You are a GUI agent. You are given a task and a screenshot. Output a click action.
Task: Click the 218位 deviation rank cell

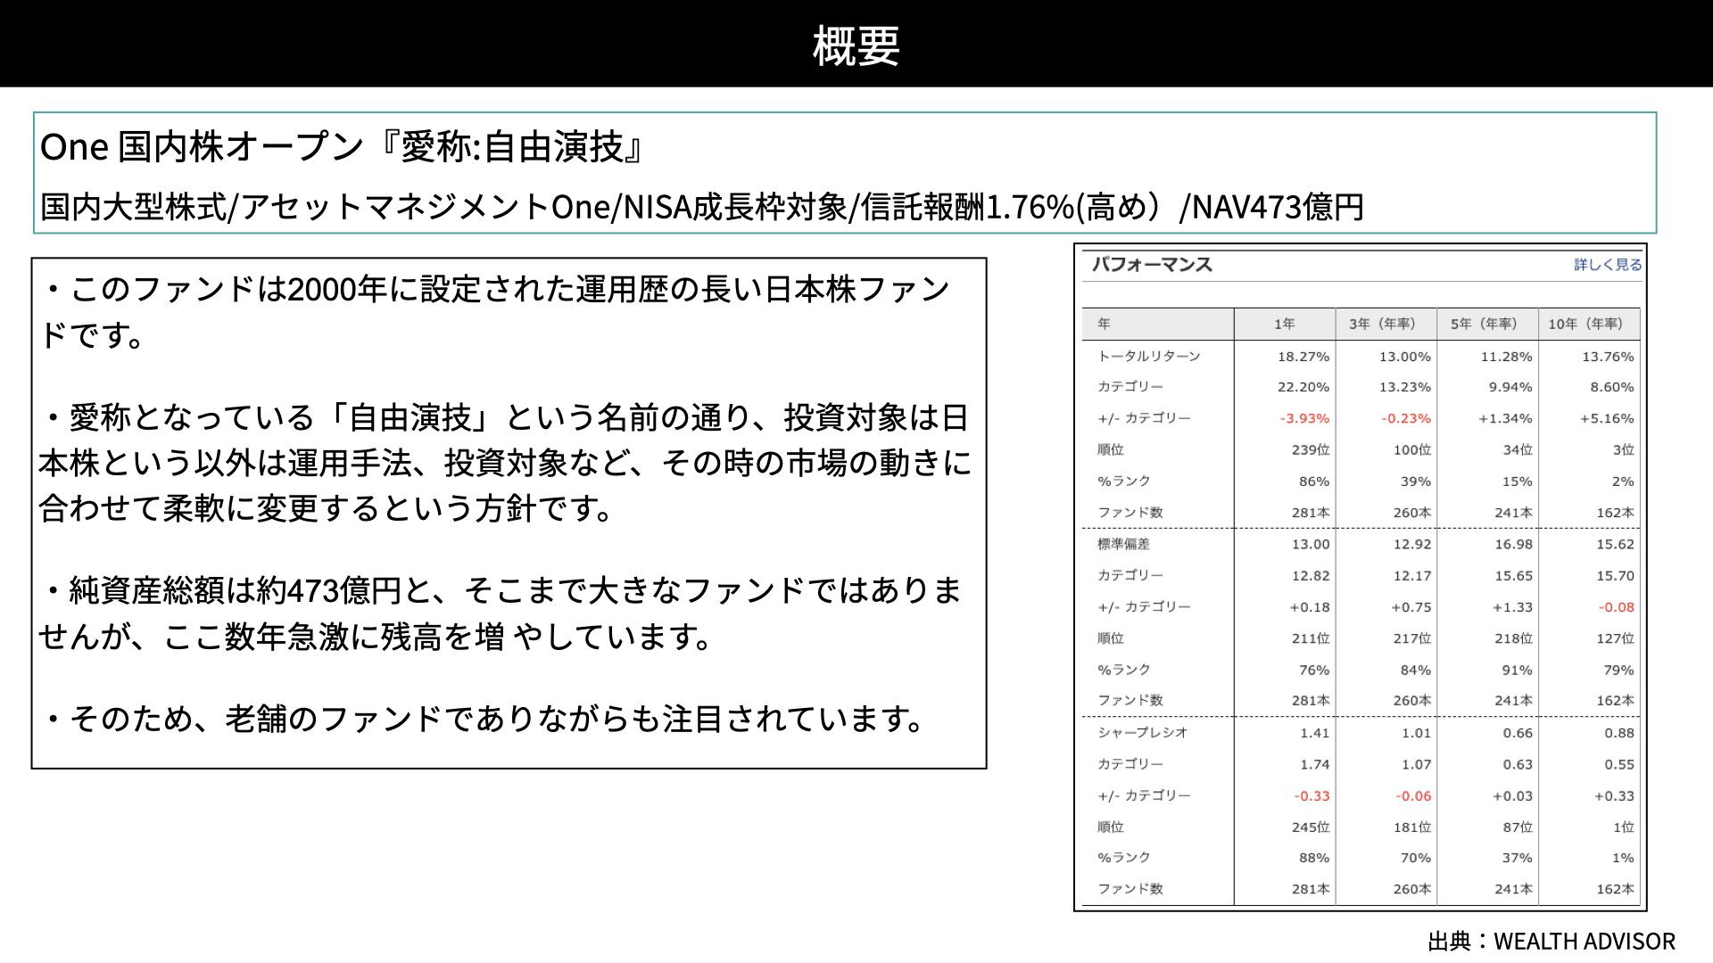[1514, 638]
